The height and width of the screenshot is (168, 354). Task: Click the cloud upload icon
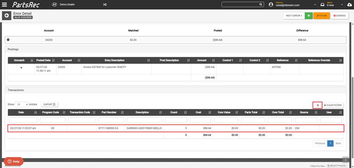pyautogui.click(x=350, y=4)
